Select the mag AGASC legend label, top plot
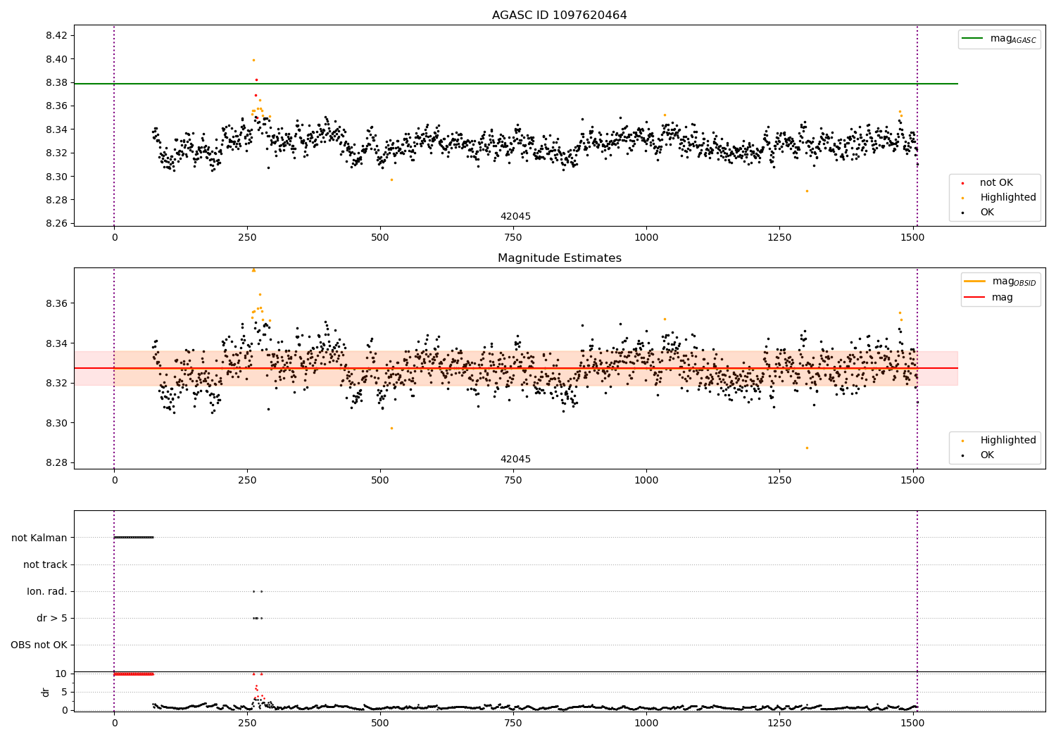This screenshot has width=1056, height=739. pyautogui.click(x=1013, y=39)
